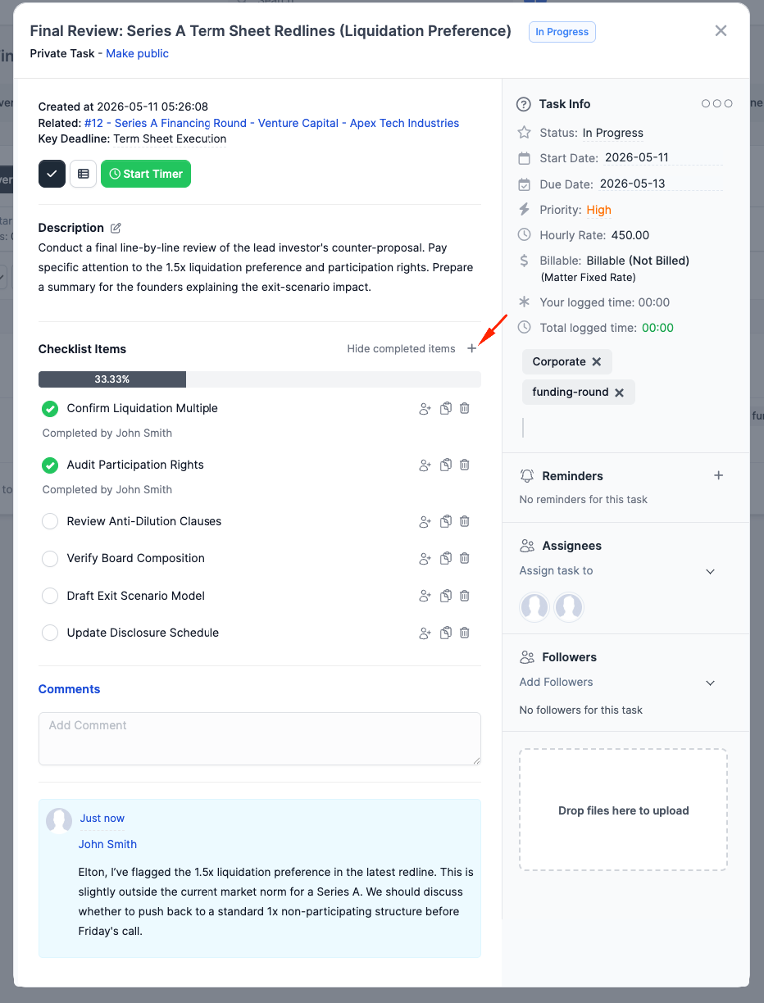
Task: Check off Review Anti-Dilution Clauses
Action: 50,521
